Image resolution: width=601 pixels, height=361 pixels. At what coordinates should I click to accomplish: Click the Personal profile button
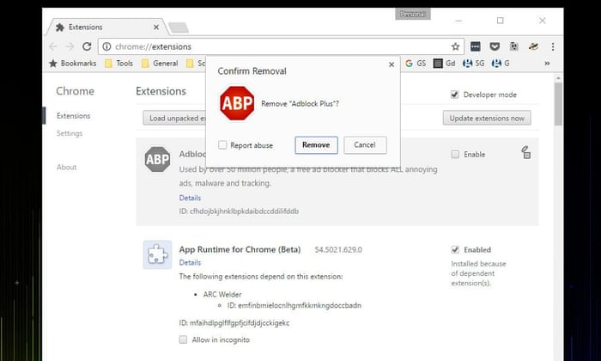[x=413, y=15]
